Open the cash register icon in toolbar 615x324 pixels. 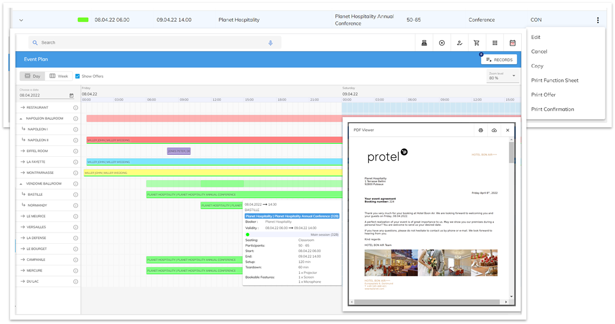tap(424, 43)
